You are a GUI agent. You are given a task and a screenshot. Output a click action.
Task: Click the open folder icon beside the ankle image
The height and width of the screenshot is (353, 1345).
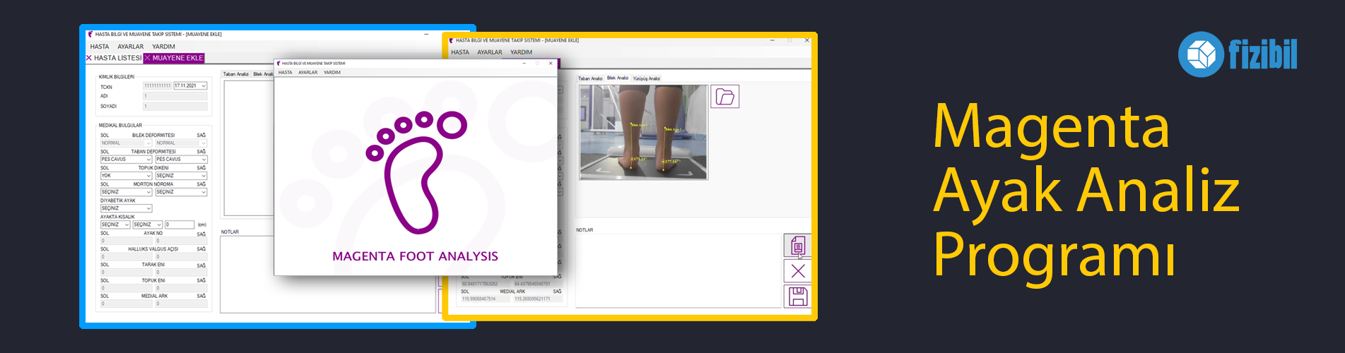click(725, 97)
